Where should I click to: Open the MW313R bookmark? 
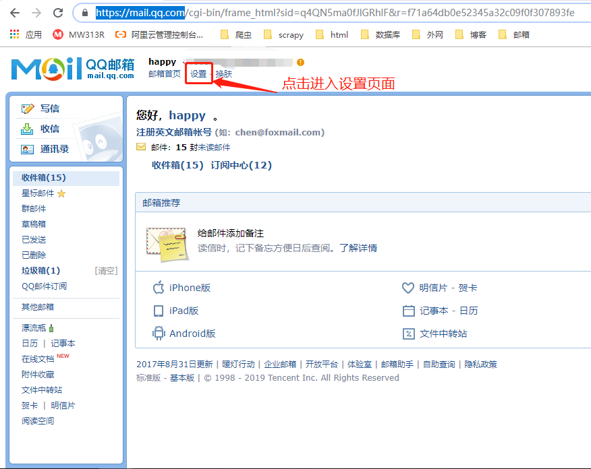click(78, 34)
